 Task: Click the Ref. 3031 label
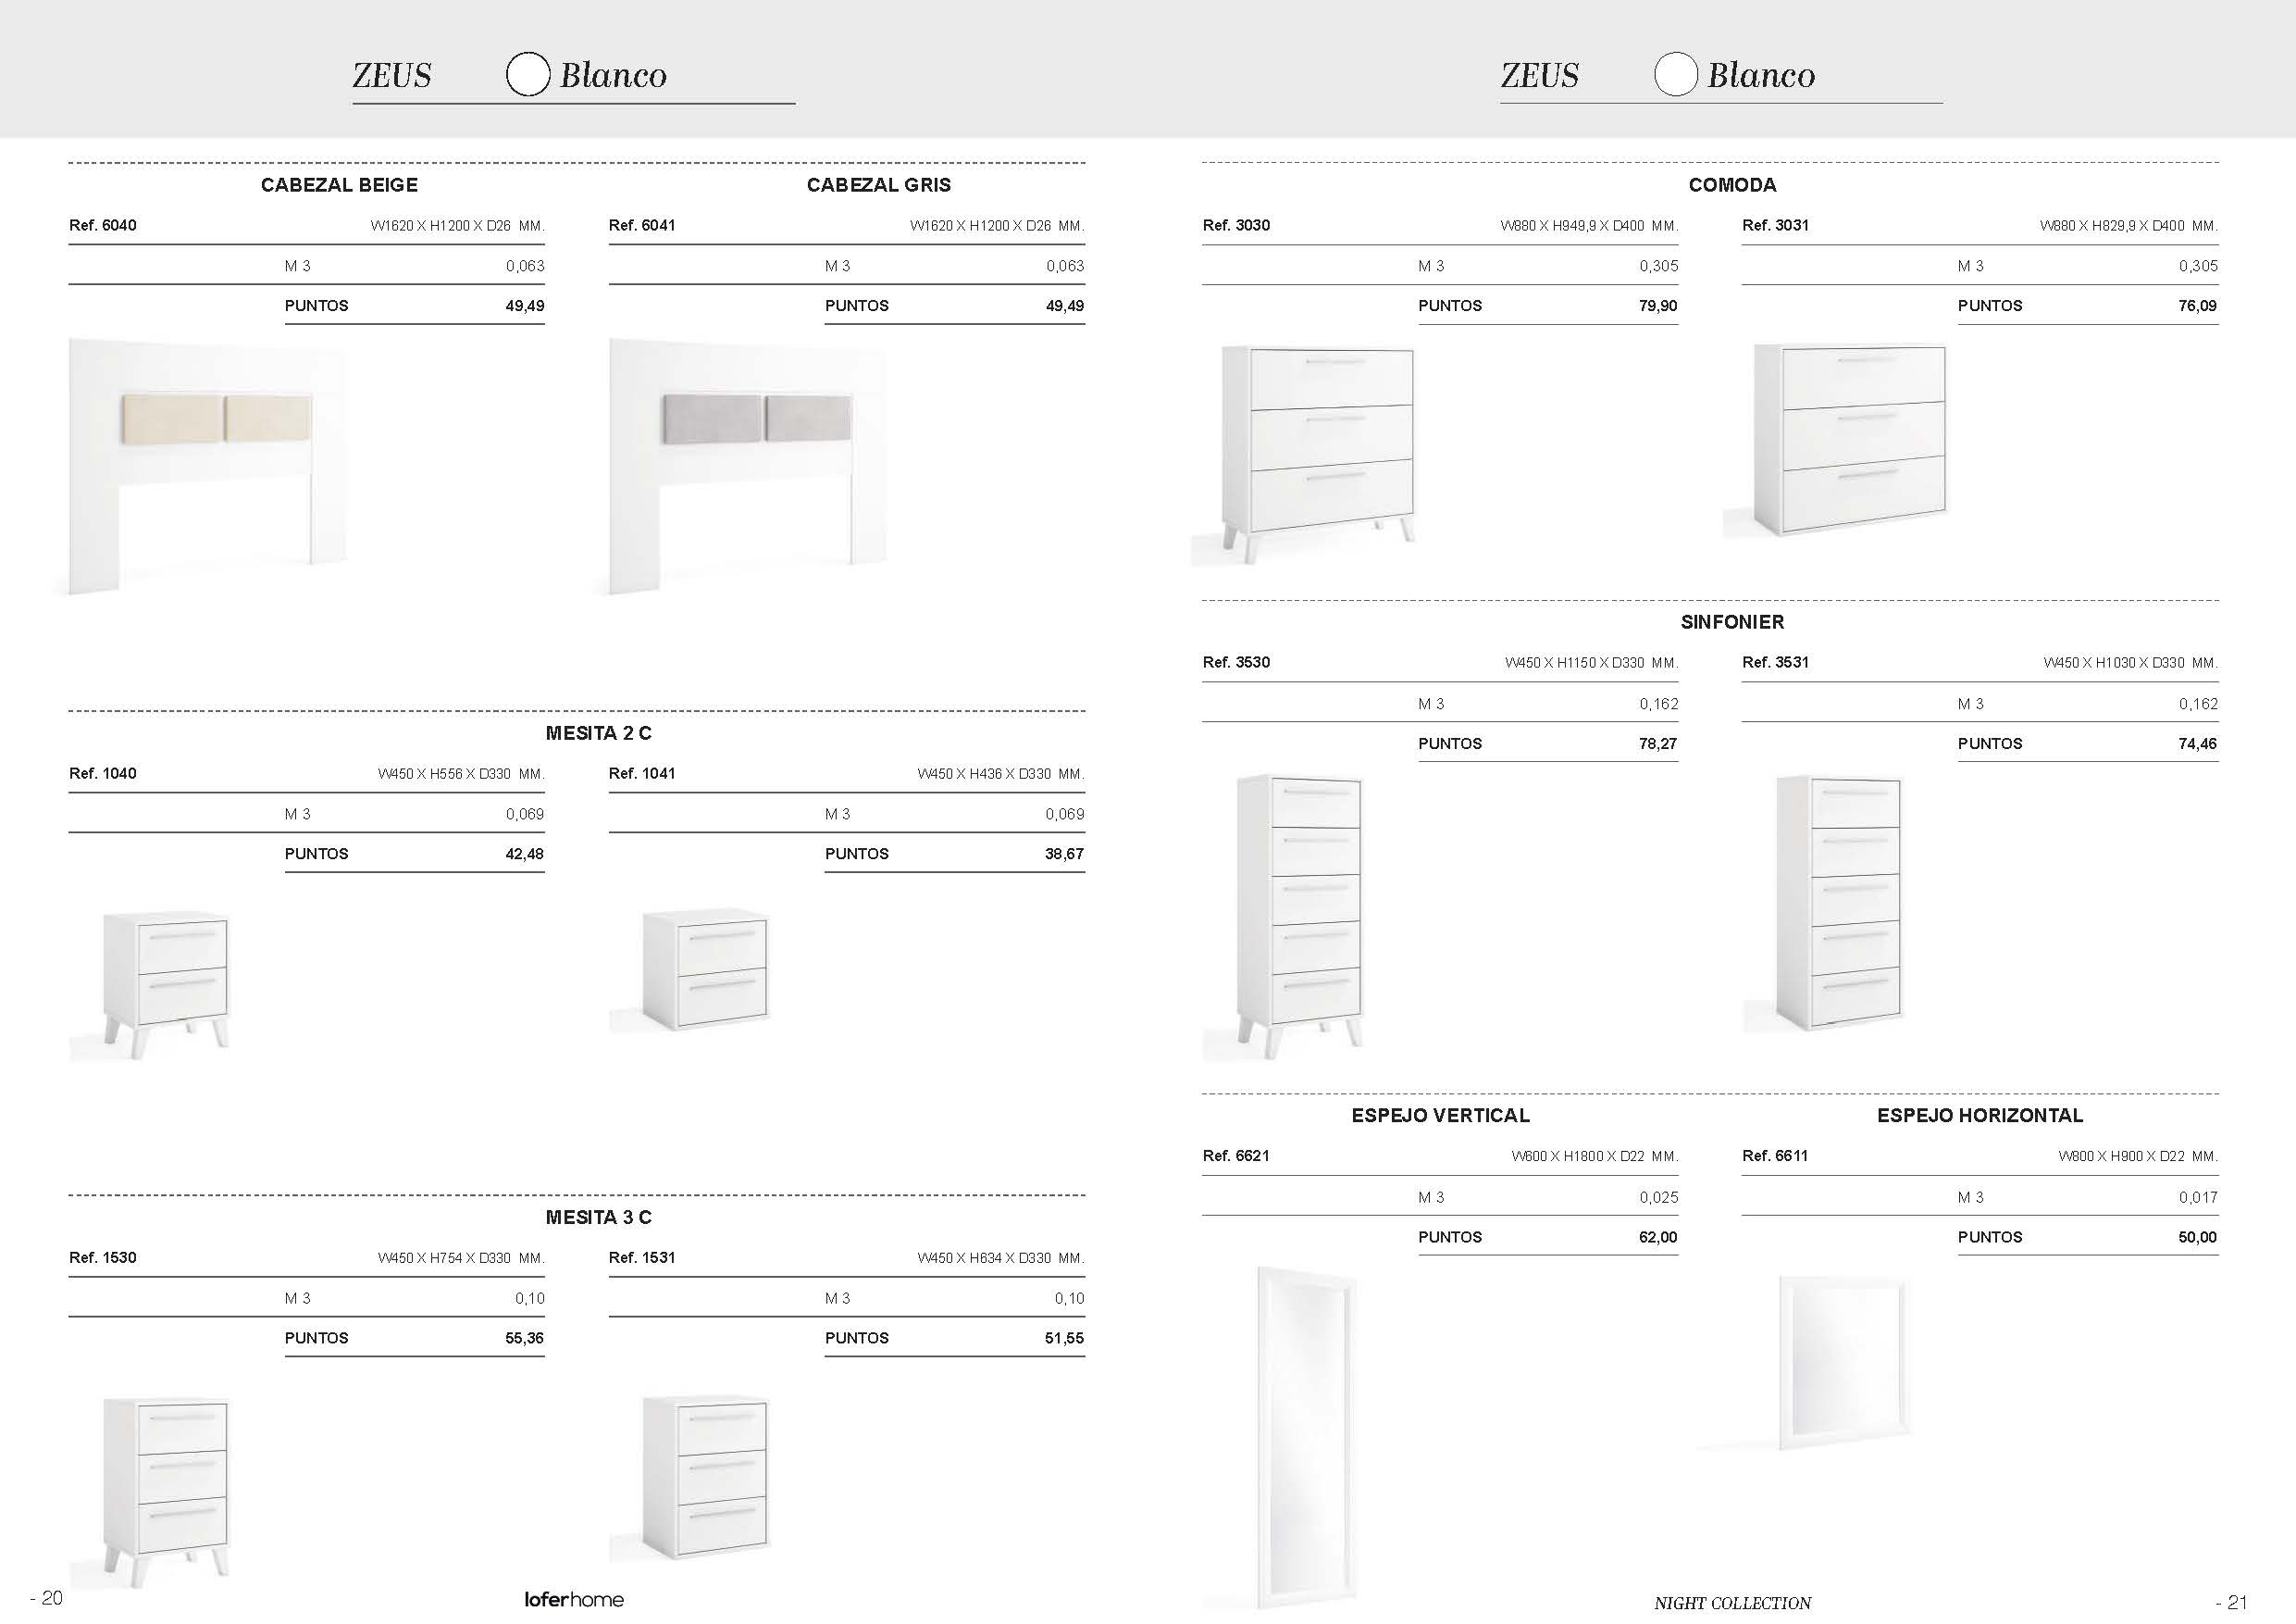tap(1775, 225)
